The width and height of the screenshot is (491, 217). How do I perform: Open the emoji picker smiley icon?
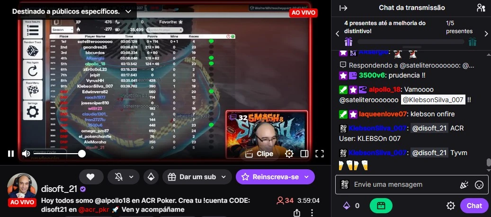click(479, 185)
